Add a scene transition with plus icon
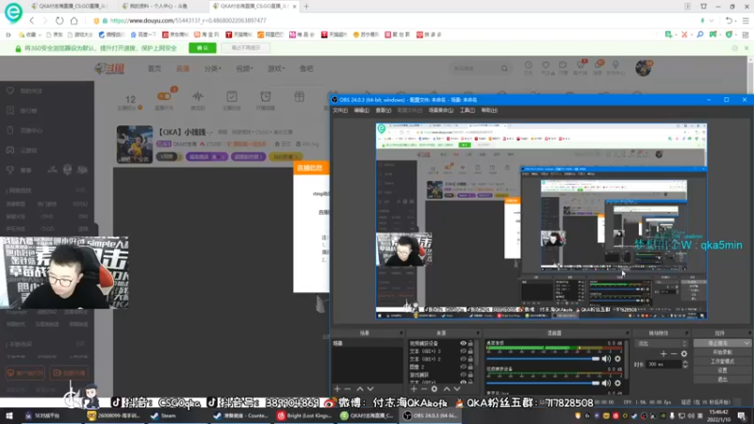754x424 pixels. point(664,354)
